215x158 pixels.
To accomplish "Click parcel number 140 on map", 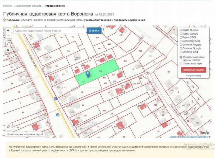I will pyautogui.click(x=56, y=66).
